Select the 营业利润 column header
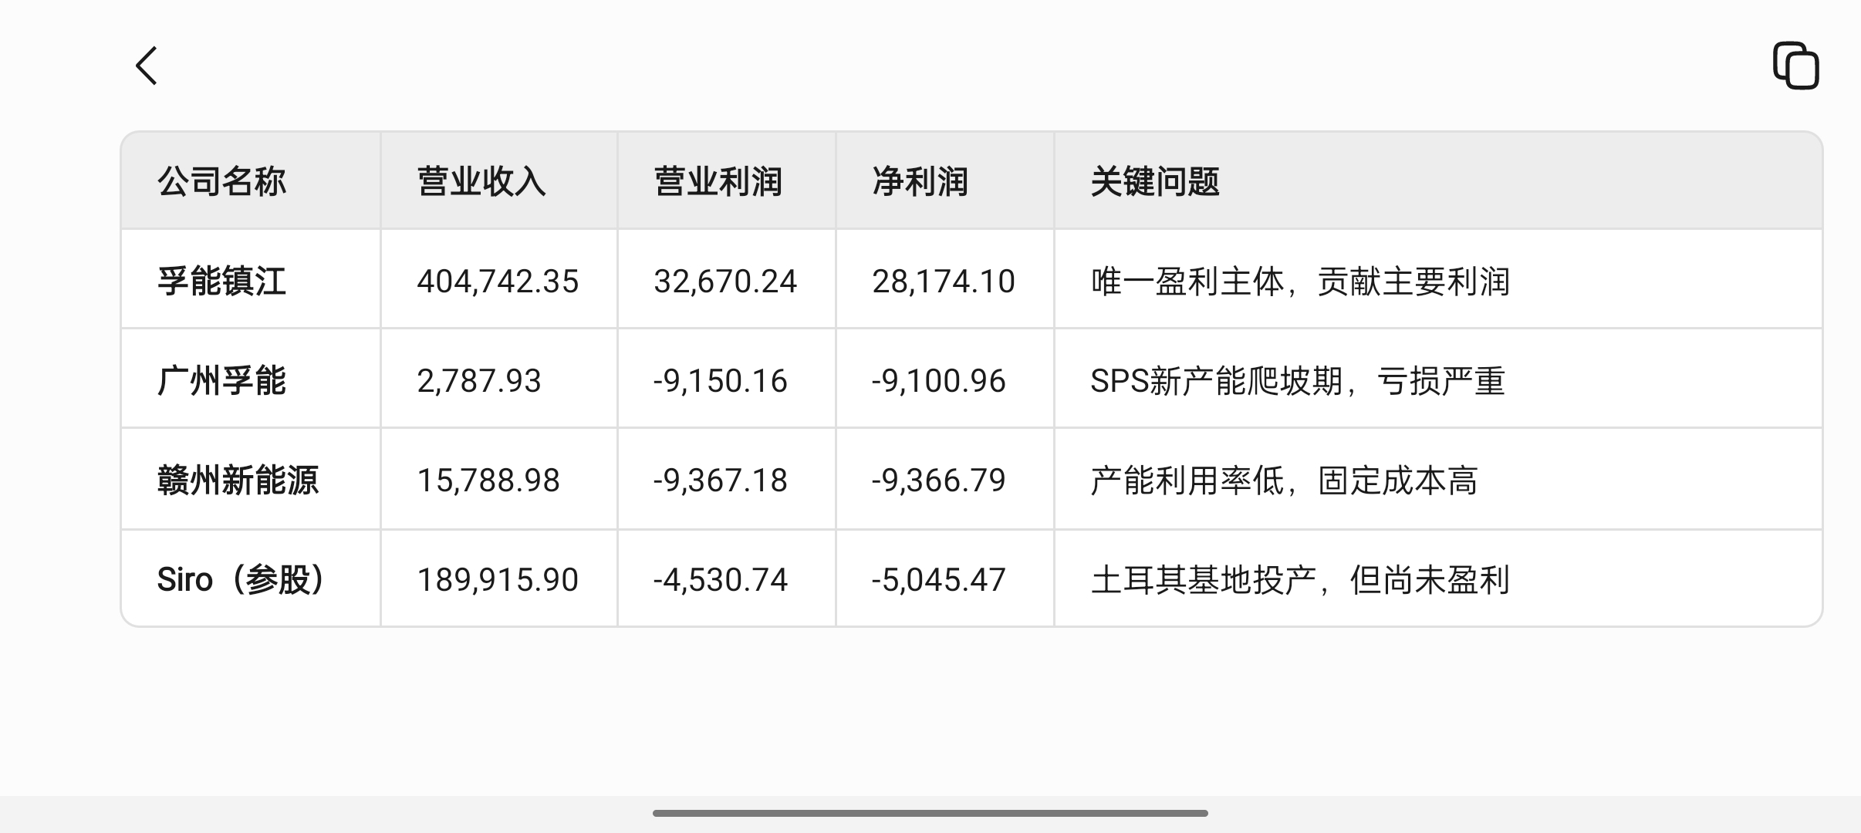1861x833 pixels. 718,181
